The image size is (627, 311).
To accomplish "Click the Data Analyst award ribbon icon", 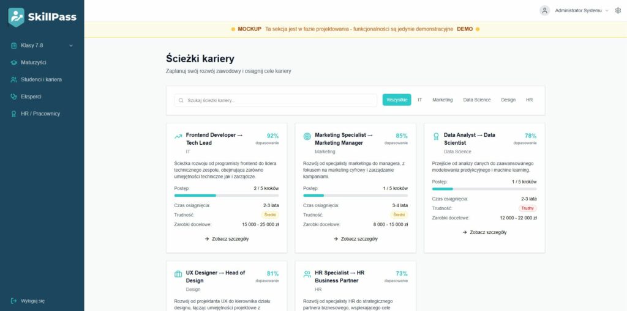I will 436,137.
